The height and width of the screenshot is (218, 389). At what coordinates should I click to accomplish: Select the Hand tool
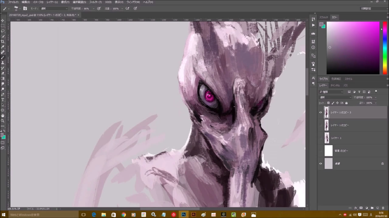3,115
